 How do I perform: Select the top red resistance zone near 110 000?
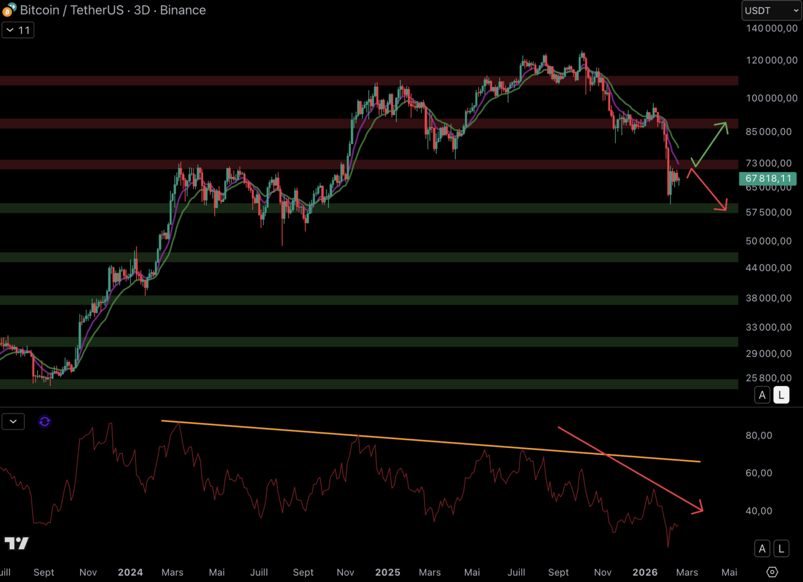point(323,81)
